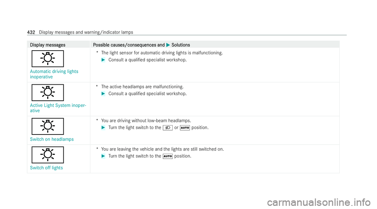The image size is (377, 209).
Task: Click the arrow in the Switch off lights solution
Action: 103,156
